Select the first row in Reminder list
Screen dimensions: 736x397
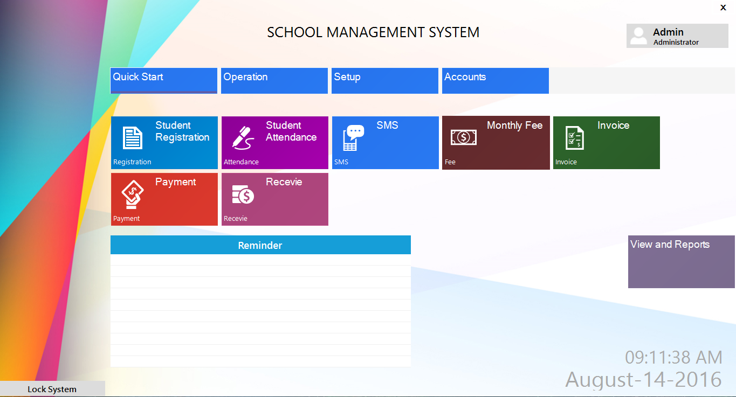pyautogui.click(x=260, y=260)
